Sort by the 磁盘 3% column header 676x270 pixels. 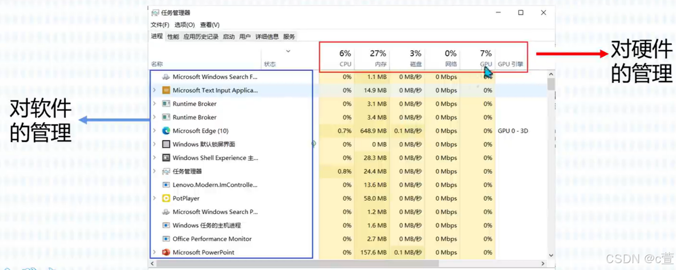pos(407,58)
